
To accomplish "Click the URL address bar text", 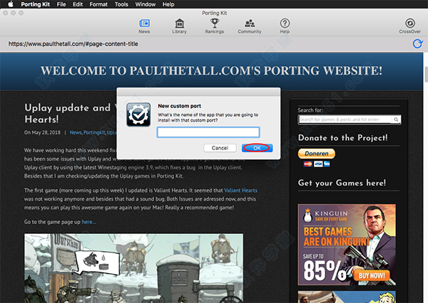I will pos(73,44).
